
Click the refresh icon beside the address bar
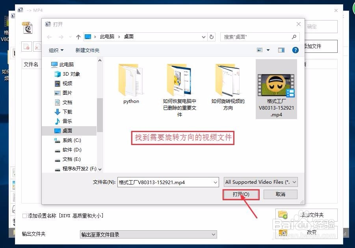click(x=212, y=37)
